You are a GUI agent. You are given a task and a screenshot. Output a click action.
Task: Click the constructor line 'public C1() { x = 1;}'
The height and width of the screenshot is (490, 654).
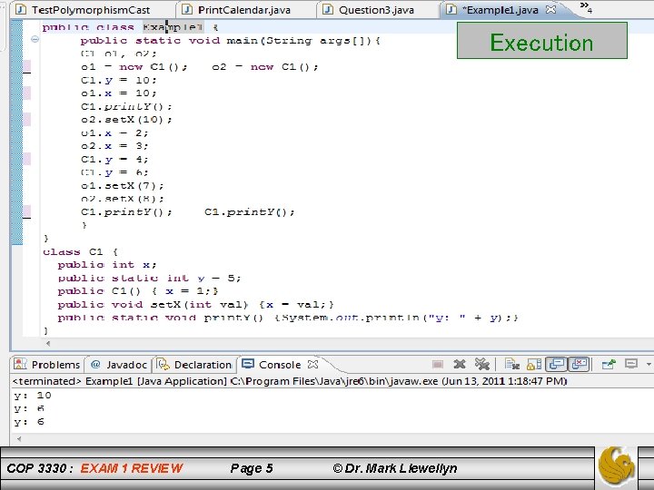pyautogui.click(x=138, y=291)
